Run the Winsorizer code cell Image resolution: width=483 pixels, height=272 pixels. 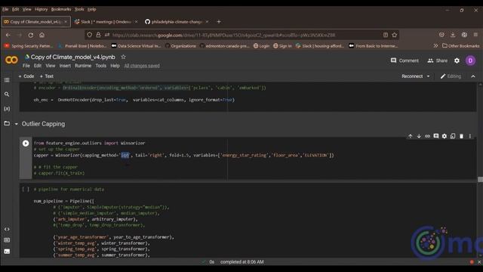click(x=26, y=144)
